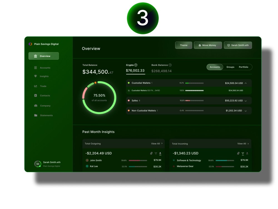
Task: Click the help icon next to Bank Balance
Action: click(170, 65)
